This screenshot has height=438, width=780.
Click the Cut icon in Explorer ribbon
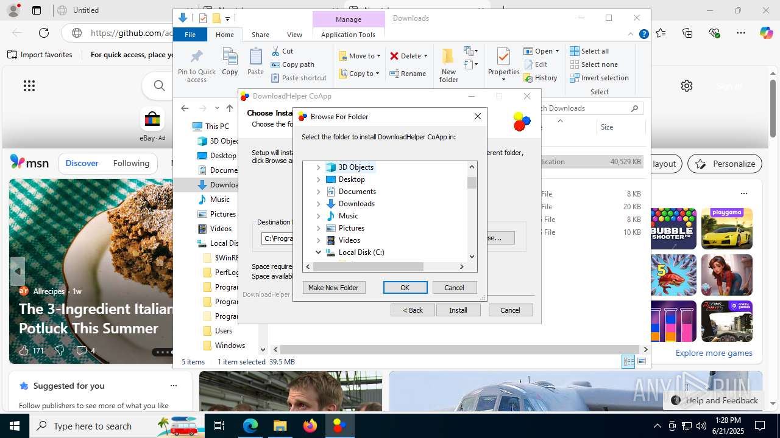click(282, 51)
